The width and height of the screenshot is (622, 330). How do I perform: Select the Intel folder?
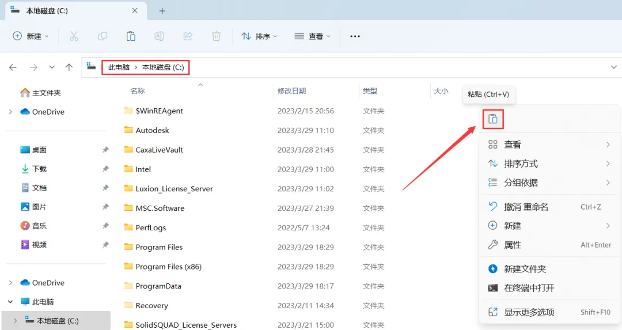(143, 169)
